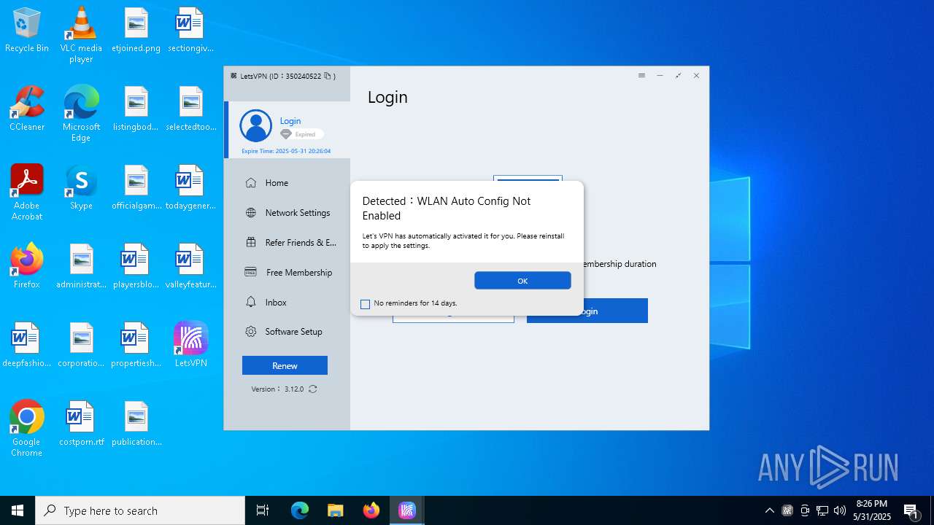Click the Software Setup gear icon
This screenshot has height=525, width=934.
(x=251, y=332)
